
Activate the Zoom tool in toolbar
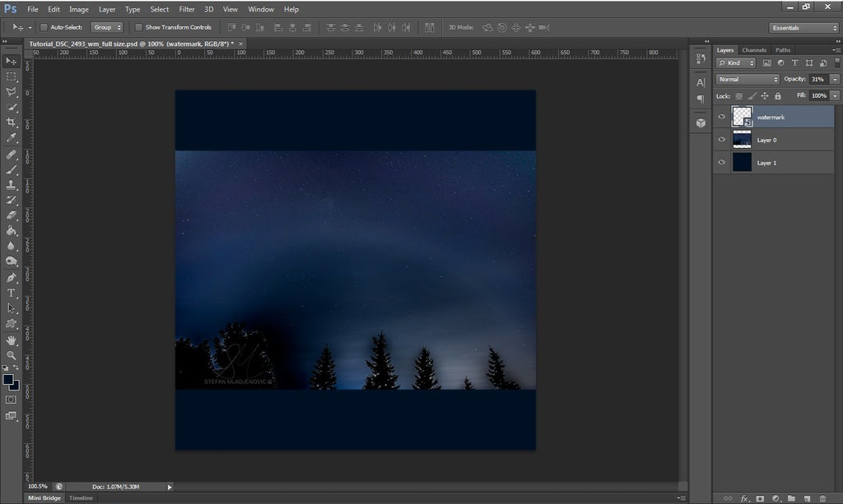(12, 355)
